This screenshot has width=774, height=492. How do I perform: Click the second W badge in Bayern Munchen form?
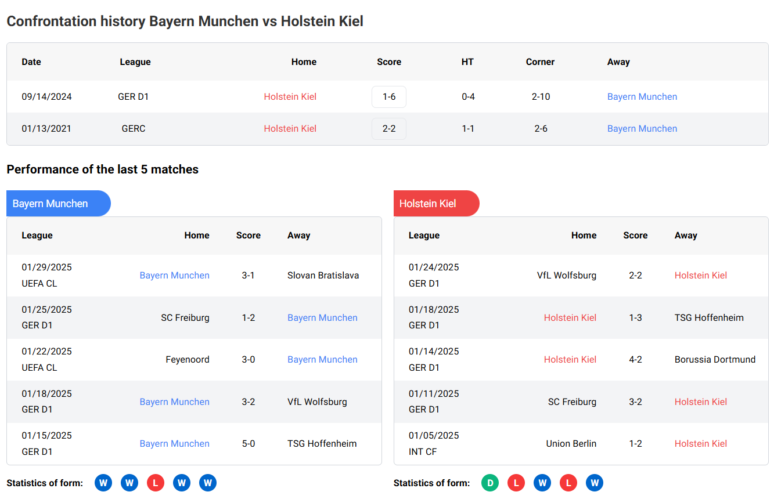point(129,483)
